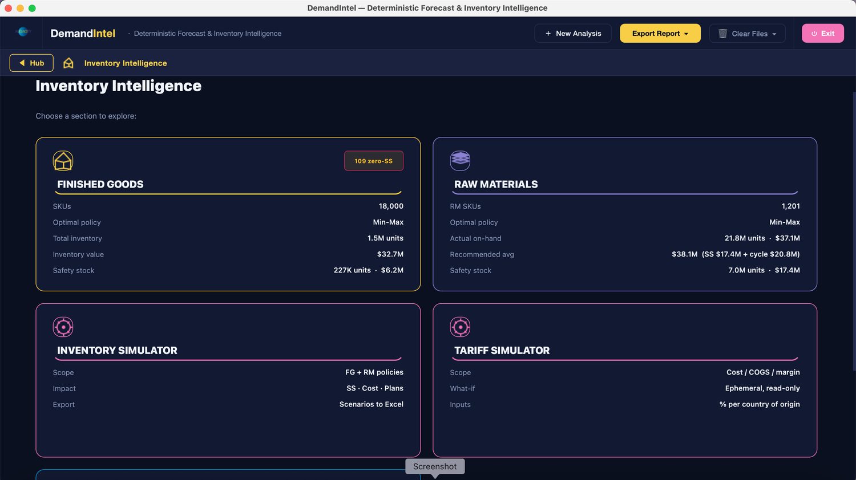Open the Raw Materials layers icon
Screen dimensions: 856x480
460,161
